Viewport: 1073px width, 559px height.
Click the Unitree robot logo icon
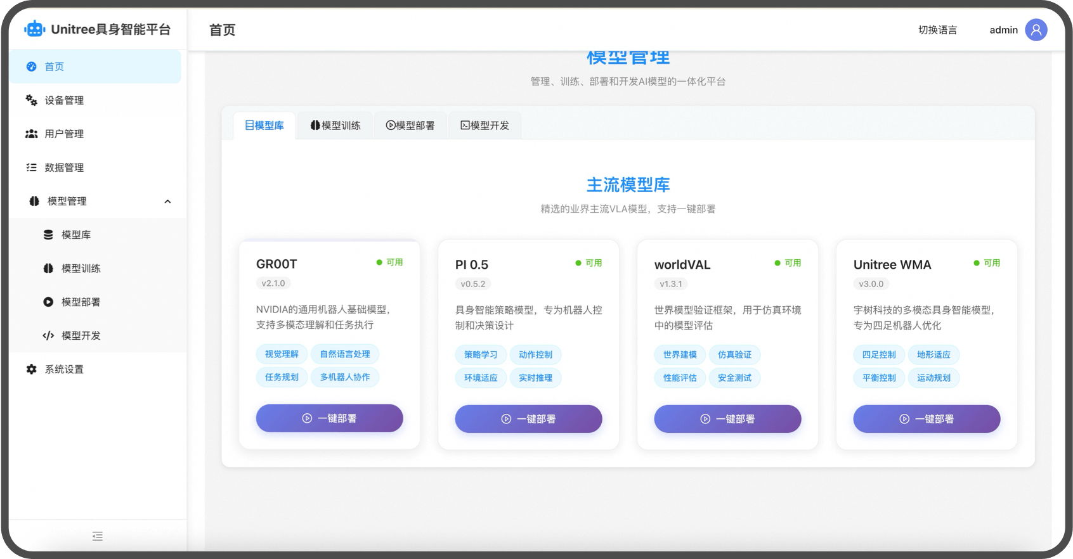tap(34, 29)
